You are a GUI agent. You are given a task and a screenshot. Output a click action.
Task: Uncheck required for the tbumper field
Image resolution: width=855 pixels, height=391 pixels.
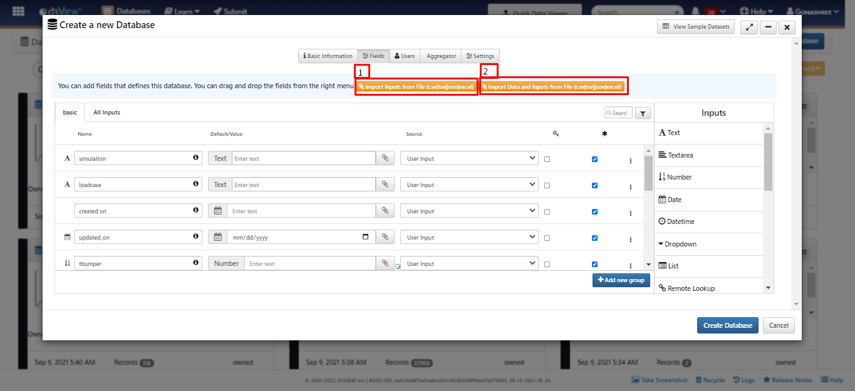pos(594,264)
